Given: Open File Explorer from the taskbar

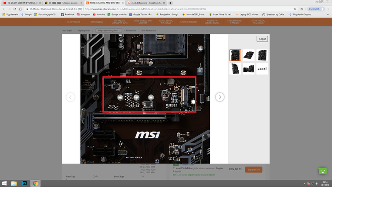Looking at the screenshot, I should tap(14, 183).
